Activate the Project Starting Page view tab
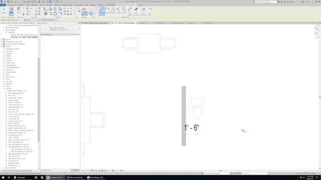Screen dimensions: 321x180 [95, 23]
